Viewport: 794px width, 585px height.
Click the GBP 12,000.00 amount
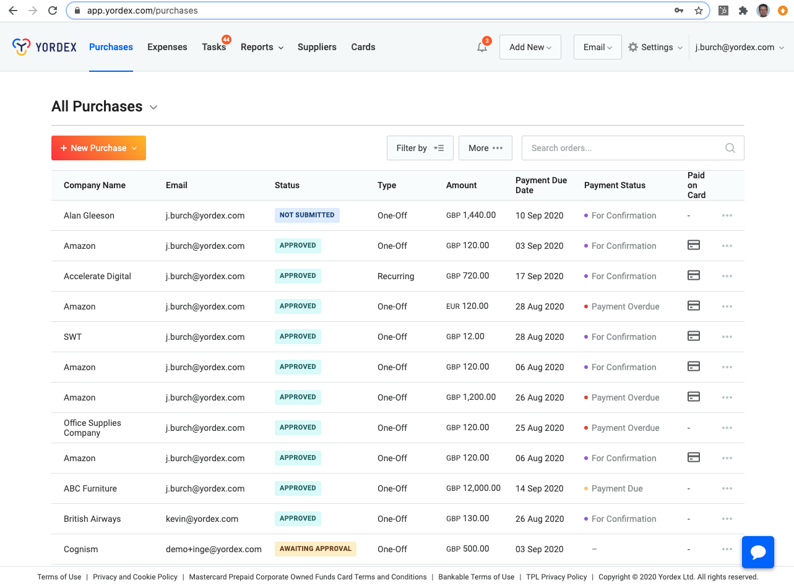473,488
